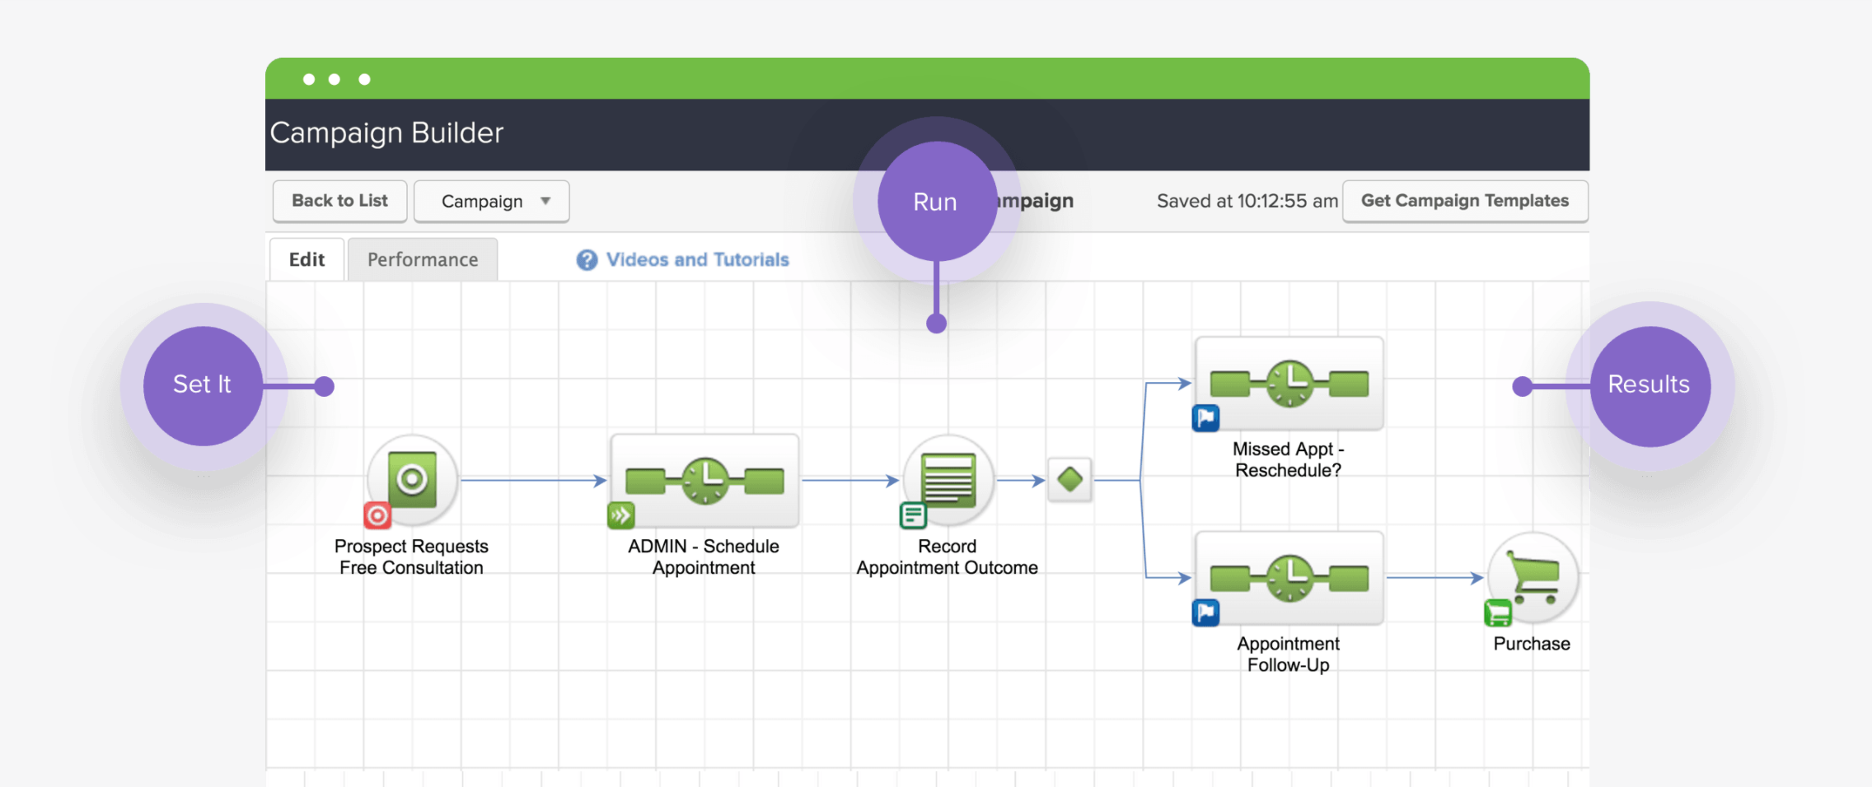Click the red target badge on Prospect goal
This screenshot has width=1872, height=787.
pos(377,515)
